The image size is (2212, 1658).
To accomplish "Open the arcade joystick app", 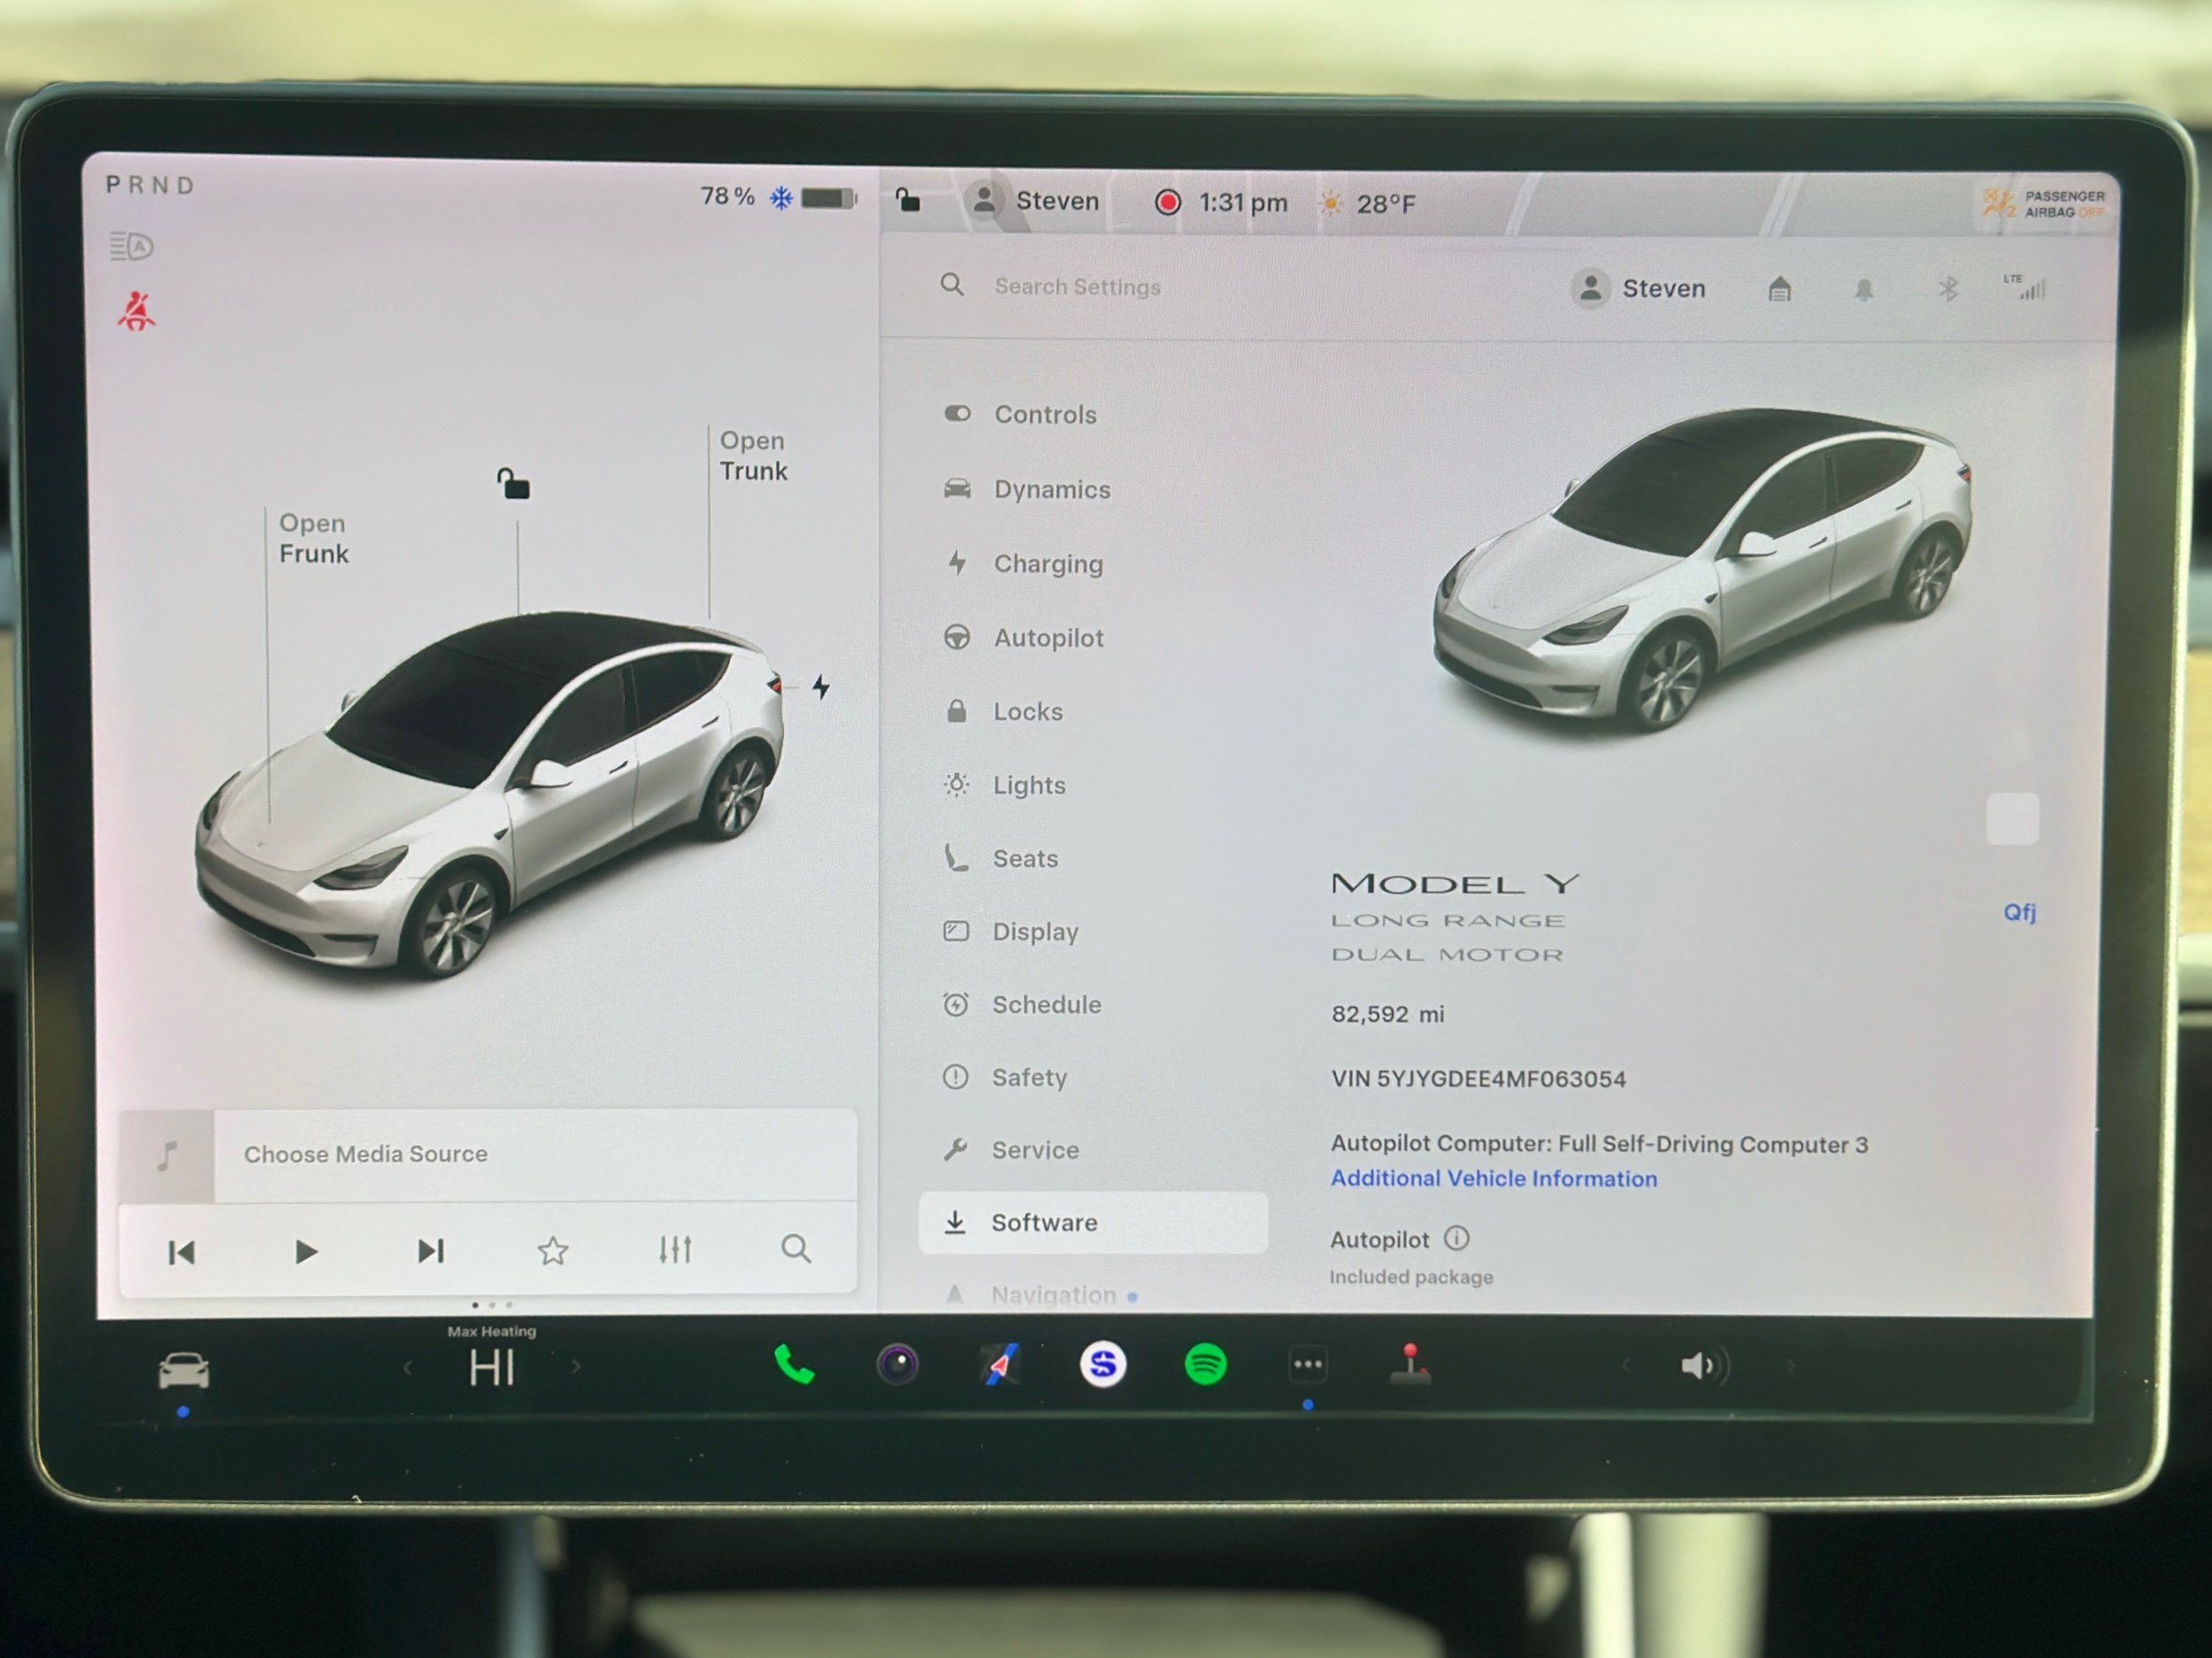I will [x=1410, y=1366].
